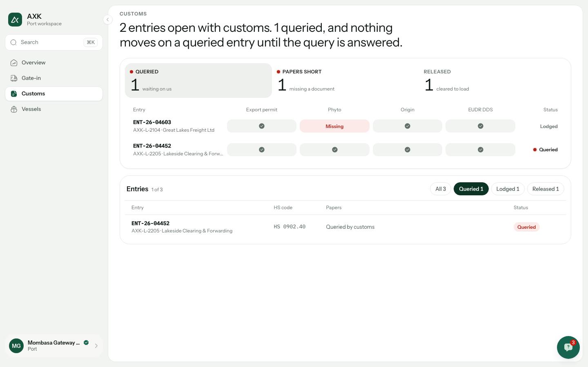
Task: Expand the Mombasa Gateway account chevron
Action: (x=96, y=346)
